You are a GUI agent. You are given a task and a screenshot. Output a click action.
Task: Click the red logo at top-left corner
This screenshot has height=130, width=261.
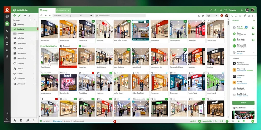7,10
